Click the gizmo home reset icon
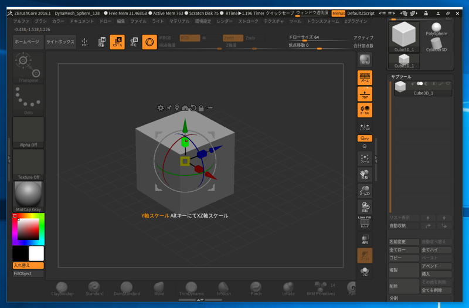 click(185, 108)
